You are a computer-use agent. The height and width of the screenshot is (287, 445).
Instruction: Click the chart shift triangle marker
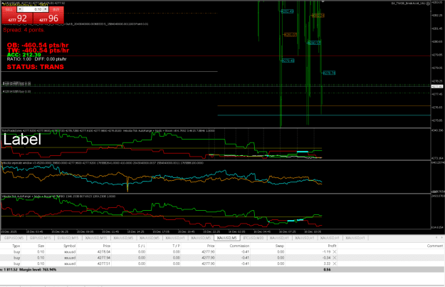[x=323, y=1]
